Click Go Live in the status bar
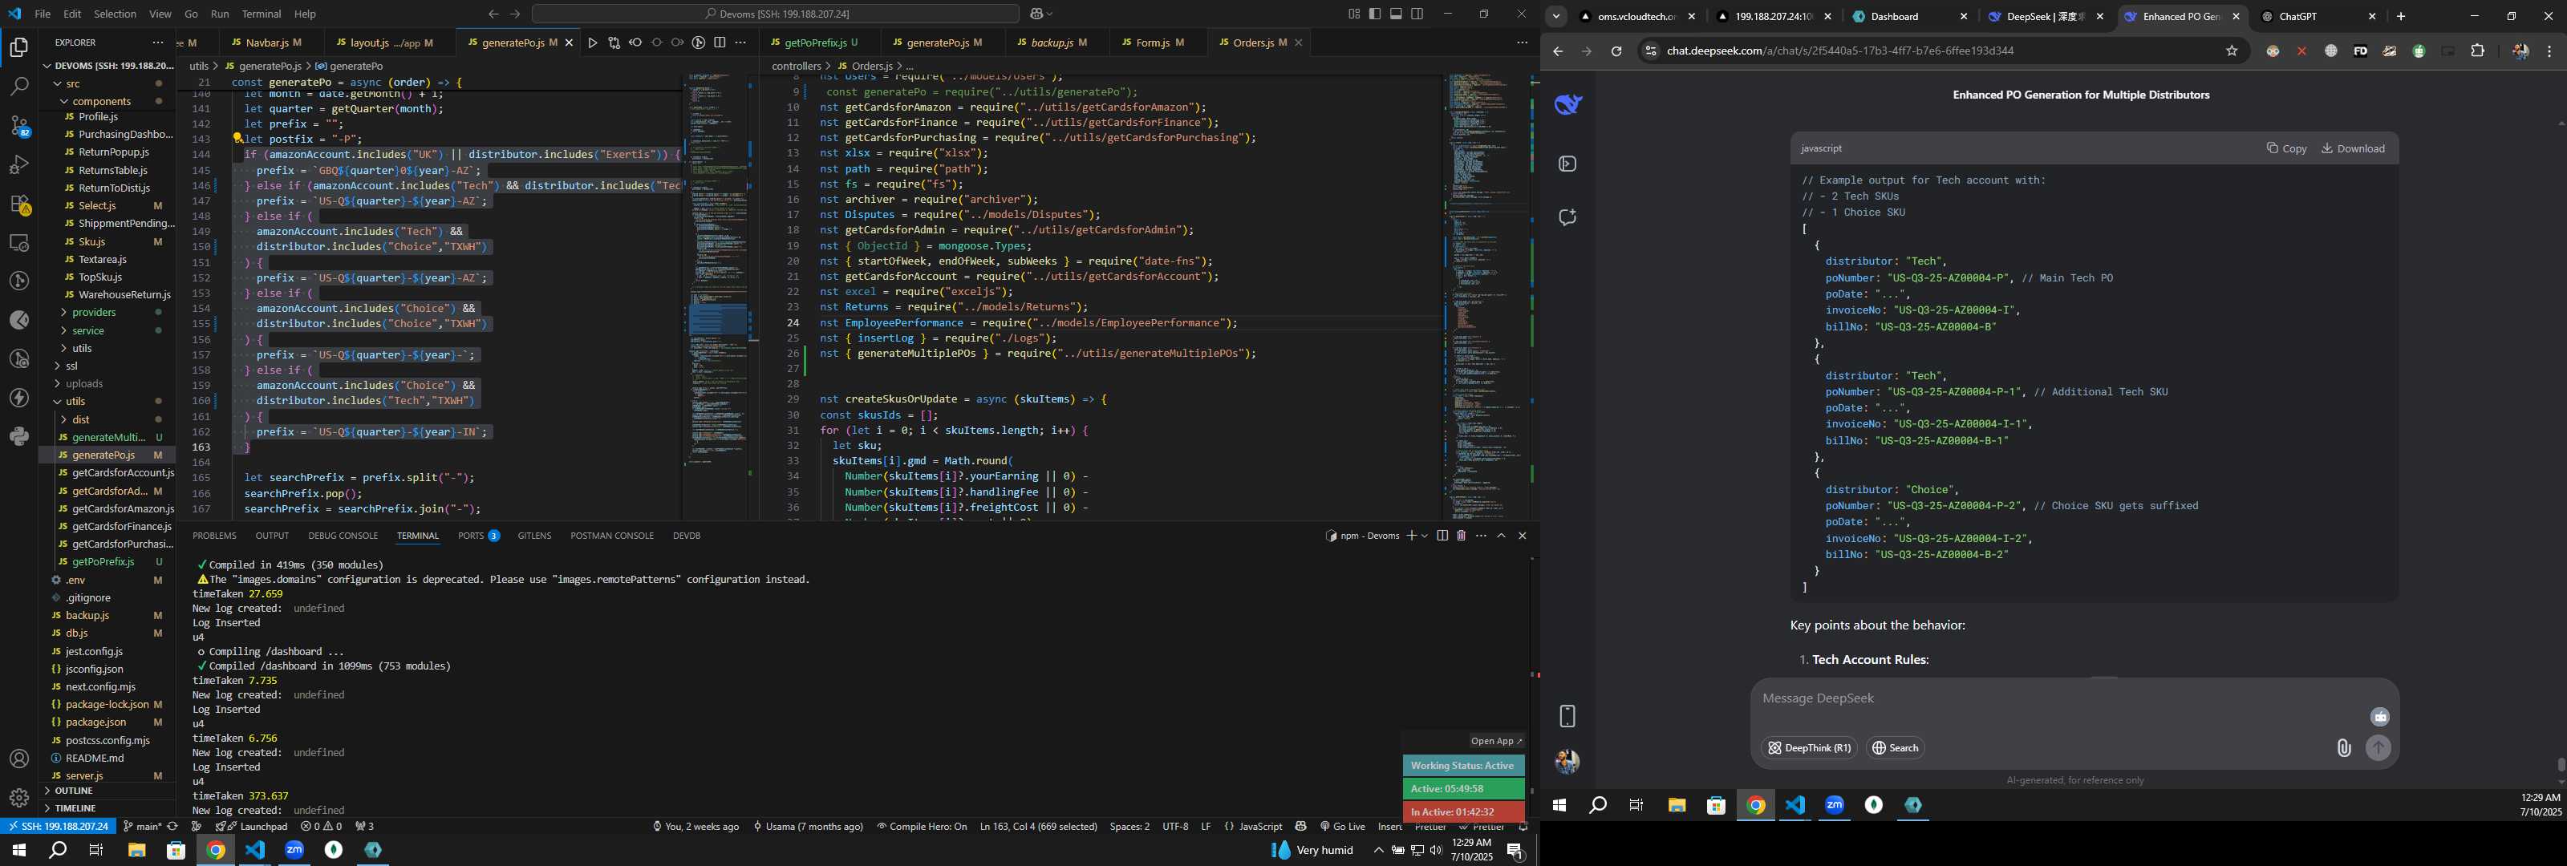The width and height of the screenshot is (2567, 866). [1341, 826]
